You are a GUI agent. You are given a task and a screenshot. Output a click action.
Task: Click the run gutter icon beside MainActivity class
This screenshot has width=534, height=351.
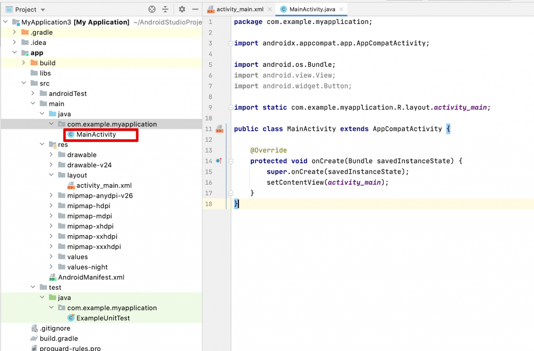pyautogui.click(x=220, y=129)
